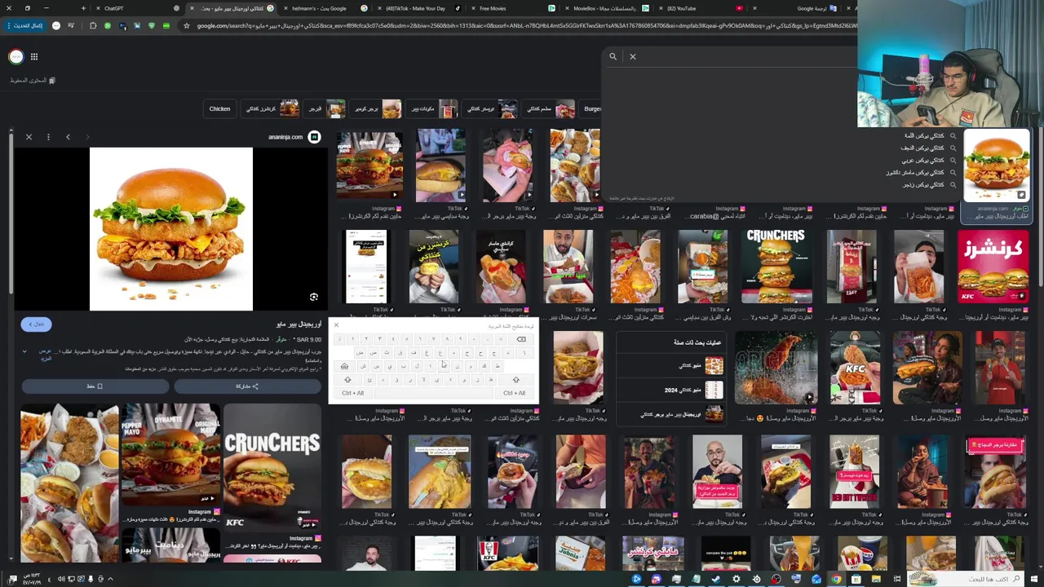Open the Chrome extensions puzzle icon

click(92, 25)
